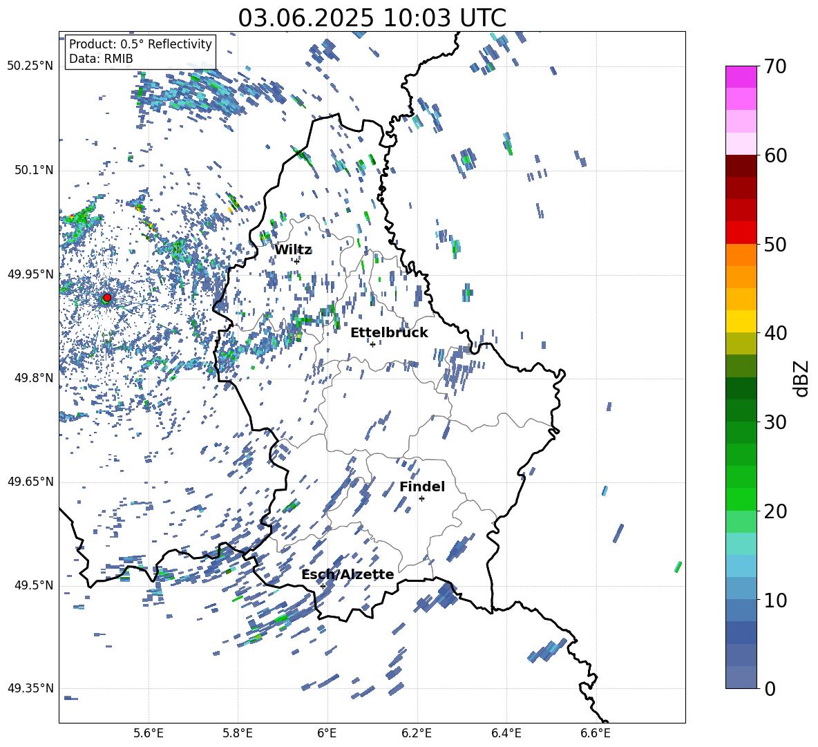Click the Wiltz station cross marker

point(296,261)
